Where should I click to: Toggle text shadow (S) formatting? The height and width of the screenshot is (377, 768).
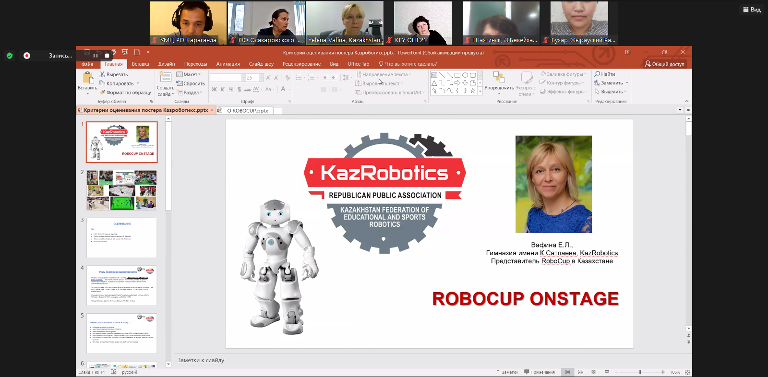coord(239,89)
